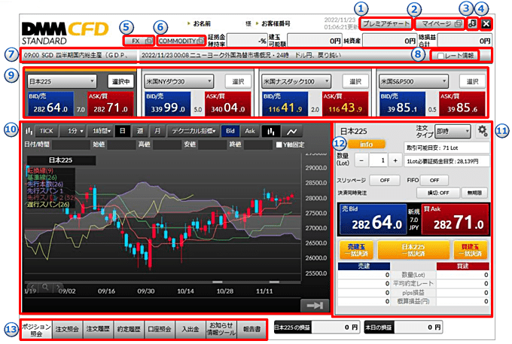Switch to COMMODITY platform button

point(181,41)
